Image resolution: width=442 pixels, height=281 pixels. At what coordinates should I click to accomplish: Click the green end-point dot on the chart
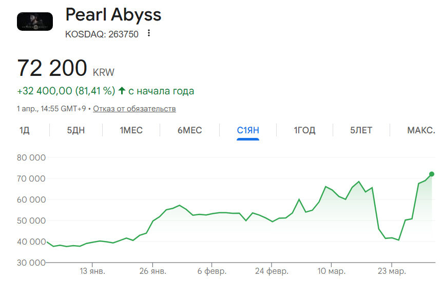tap(432, 174)
